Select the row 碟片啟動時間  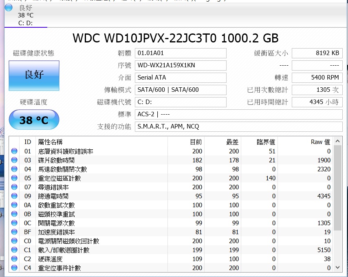[x=171, y=160]
